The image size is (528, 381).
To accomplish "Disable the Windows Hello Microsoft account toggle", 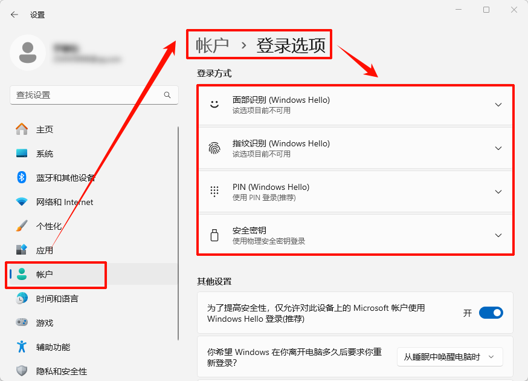I will (491, 313).
